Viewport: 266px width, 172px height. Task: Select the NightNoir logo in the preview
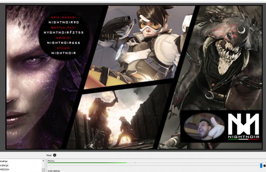pyautogui.click(x=243, y=126)
